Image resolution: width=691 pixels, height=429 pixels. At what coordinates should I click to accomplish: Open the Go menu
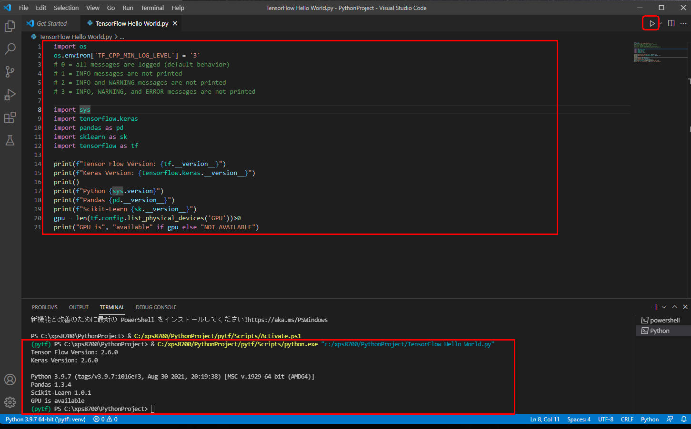111,8
